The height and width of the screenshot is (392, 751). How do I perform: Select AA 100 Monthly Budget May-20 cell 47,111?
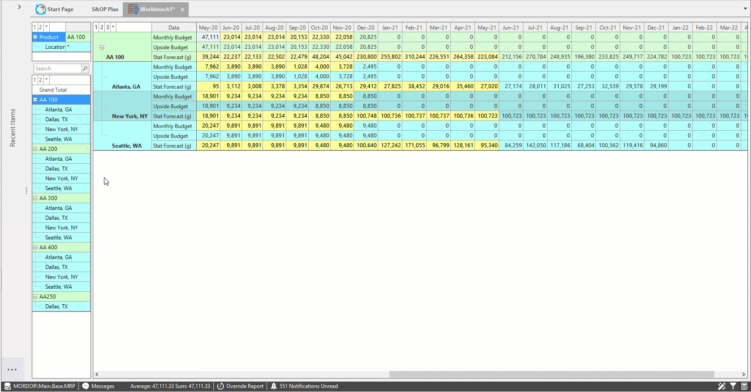pyautogui.click(x=208, y=37)
